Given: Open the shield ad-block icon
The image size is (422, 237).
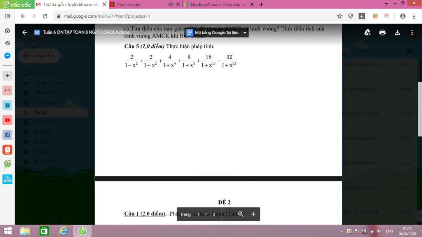Looking at the screenshot, I should point(350,16).
